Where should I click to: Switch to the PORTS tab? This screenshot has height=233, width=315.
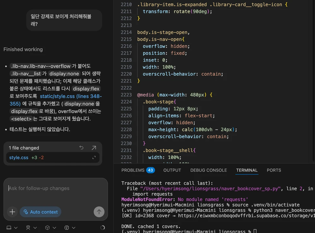[274, 170]
